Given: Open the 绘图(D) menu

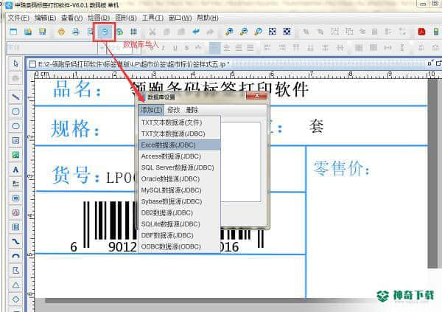Looking at the screenshot, I should tap(99, 18).
